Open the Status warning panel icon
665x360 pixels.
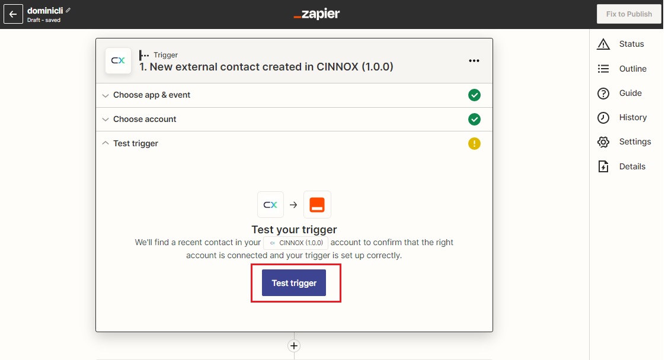[603, 44]
